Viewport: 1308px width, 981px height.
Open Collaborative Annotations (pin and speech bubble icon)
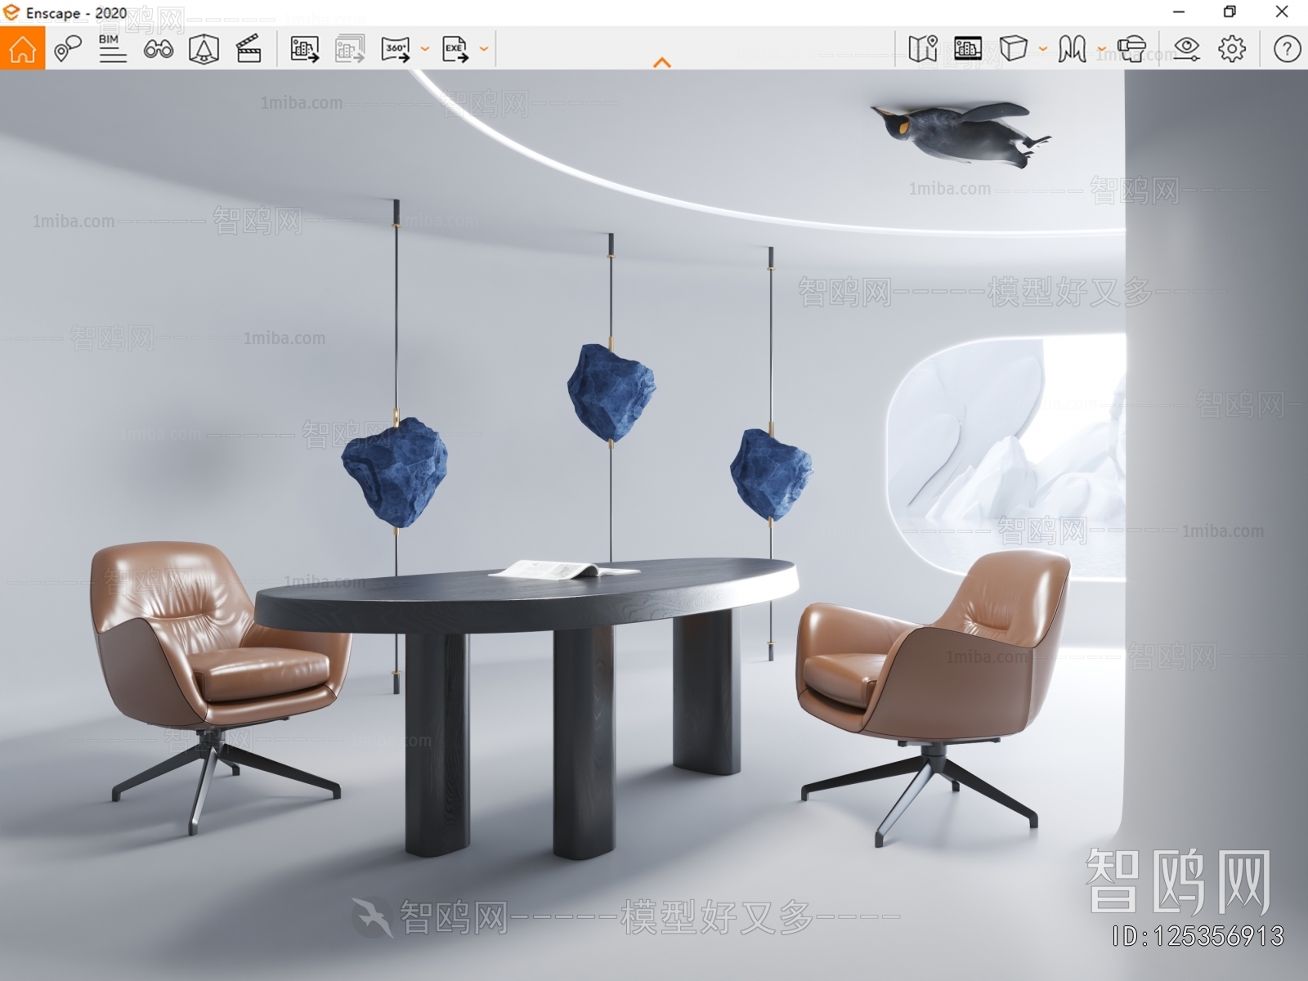(67, 49)
